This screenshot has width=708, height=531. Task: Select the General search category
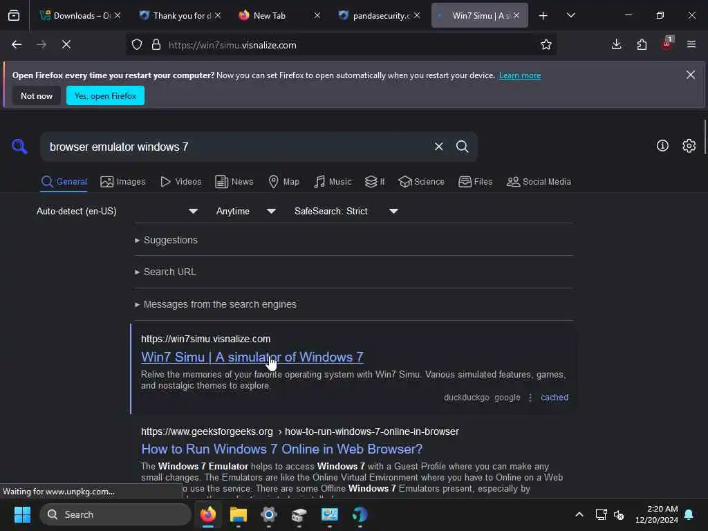[64, 182]
